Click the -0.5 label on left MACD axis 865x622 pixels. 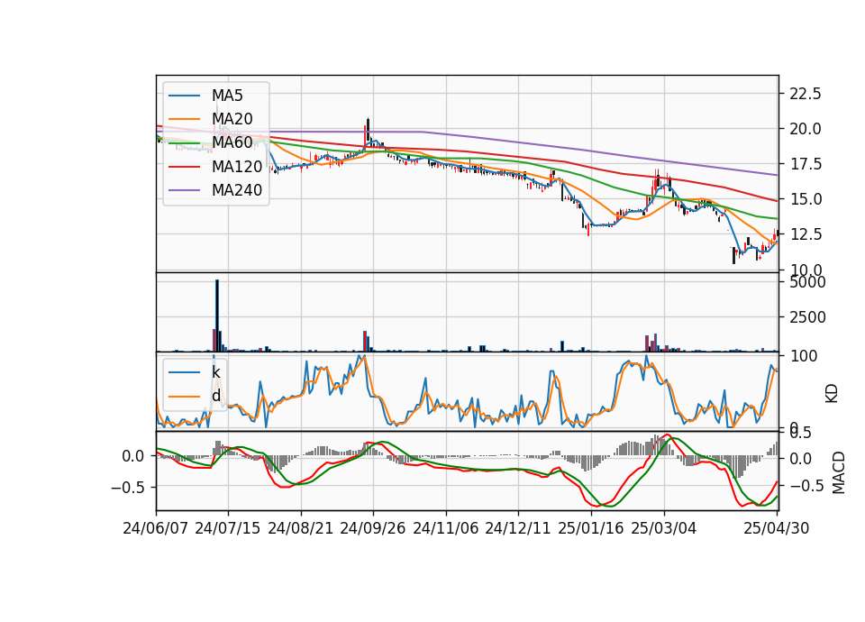click(127, 488)
